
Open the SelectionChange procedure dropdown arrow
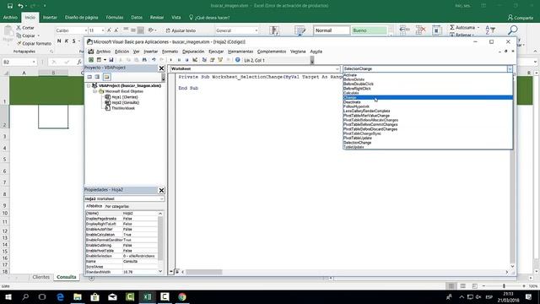(x=510, y=69)
